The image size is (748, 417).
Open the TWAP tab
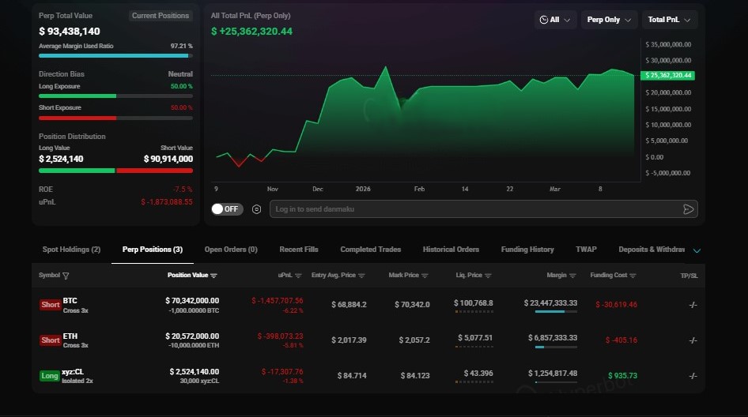point(586,250)
